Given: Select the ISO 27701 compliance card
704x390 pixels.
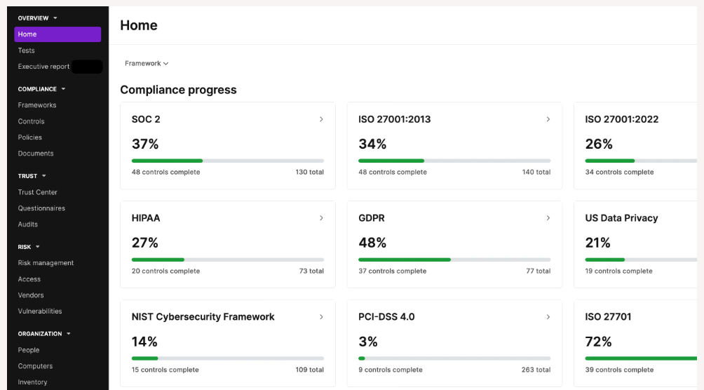Looking at the screenshot, I should point(635,343).
